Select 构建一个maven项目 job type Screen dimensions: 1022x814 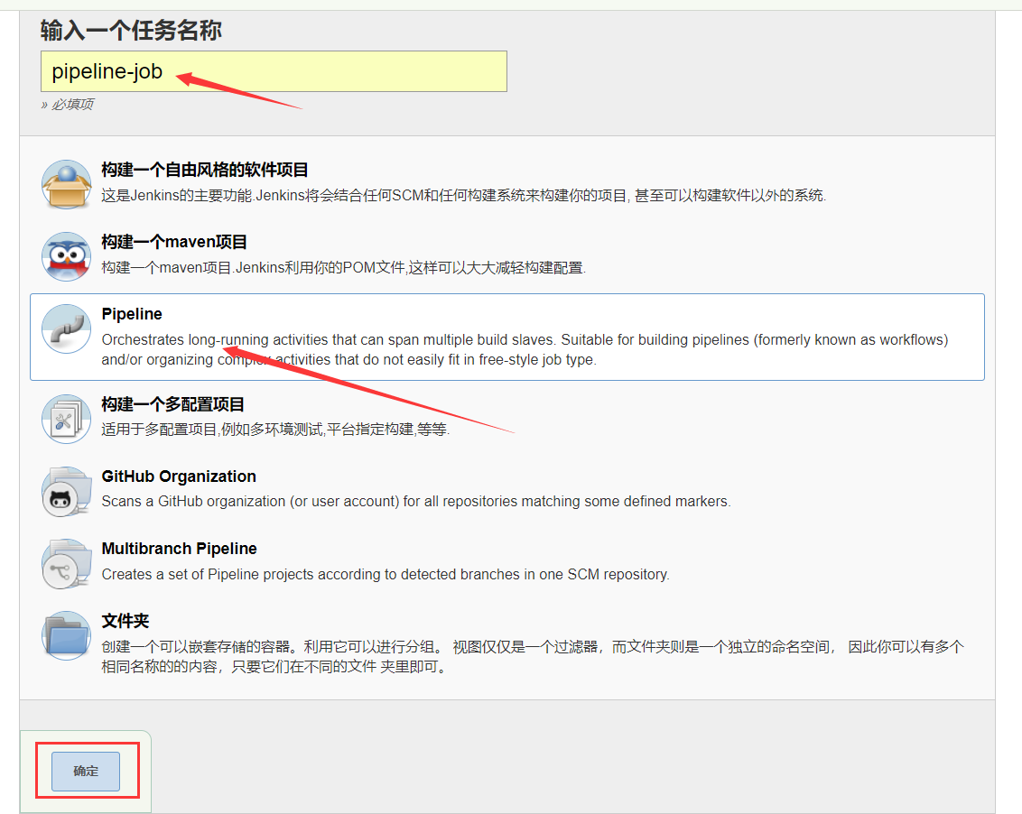[174, 242]
